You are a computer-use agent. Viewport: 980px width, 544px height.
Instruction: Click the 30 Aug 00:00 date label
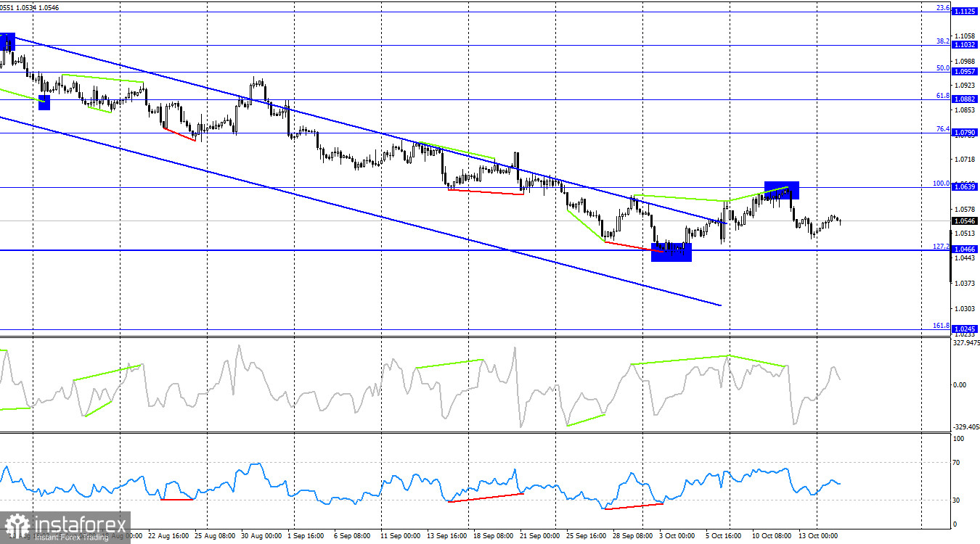point(262,537)
